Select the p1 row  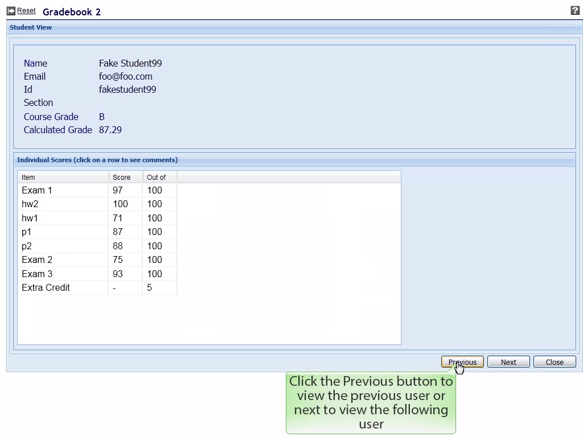pyautogui.click(x=97, y=232)
